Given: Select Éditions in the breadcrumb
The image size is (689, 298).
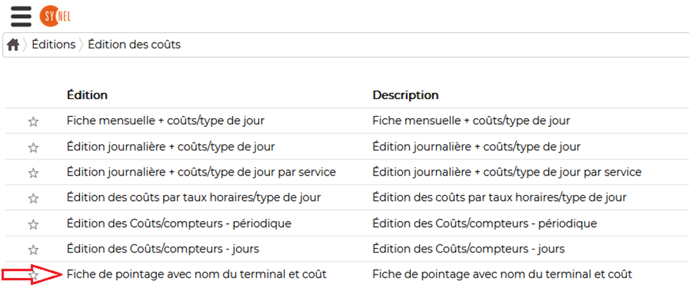Looking at the screenshot, I should (x=54, y=44).
